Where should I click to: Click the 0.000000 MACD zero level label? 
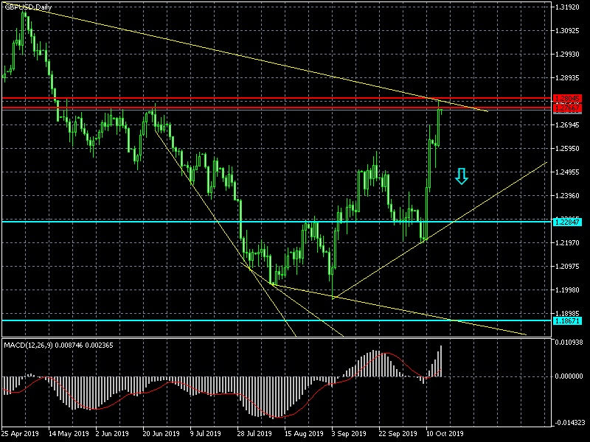coord(569,376)
